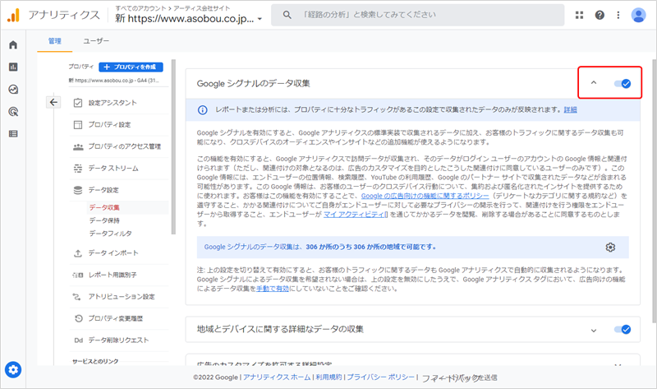The image size is (657, 389).
Task: Open the マイ アクティビティ link
Action: [356, 215]
